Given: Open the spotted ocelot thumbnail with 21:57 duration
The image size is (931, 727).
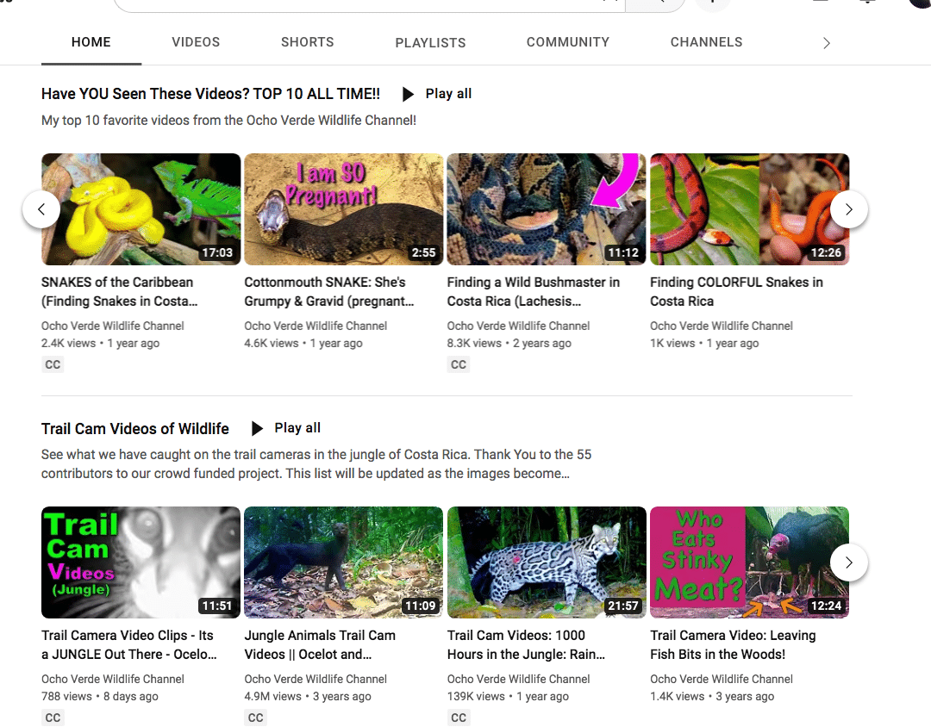Looking at the screenshot, I should click(547, 562).
